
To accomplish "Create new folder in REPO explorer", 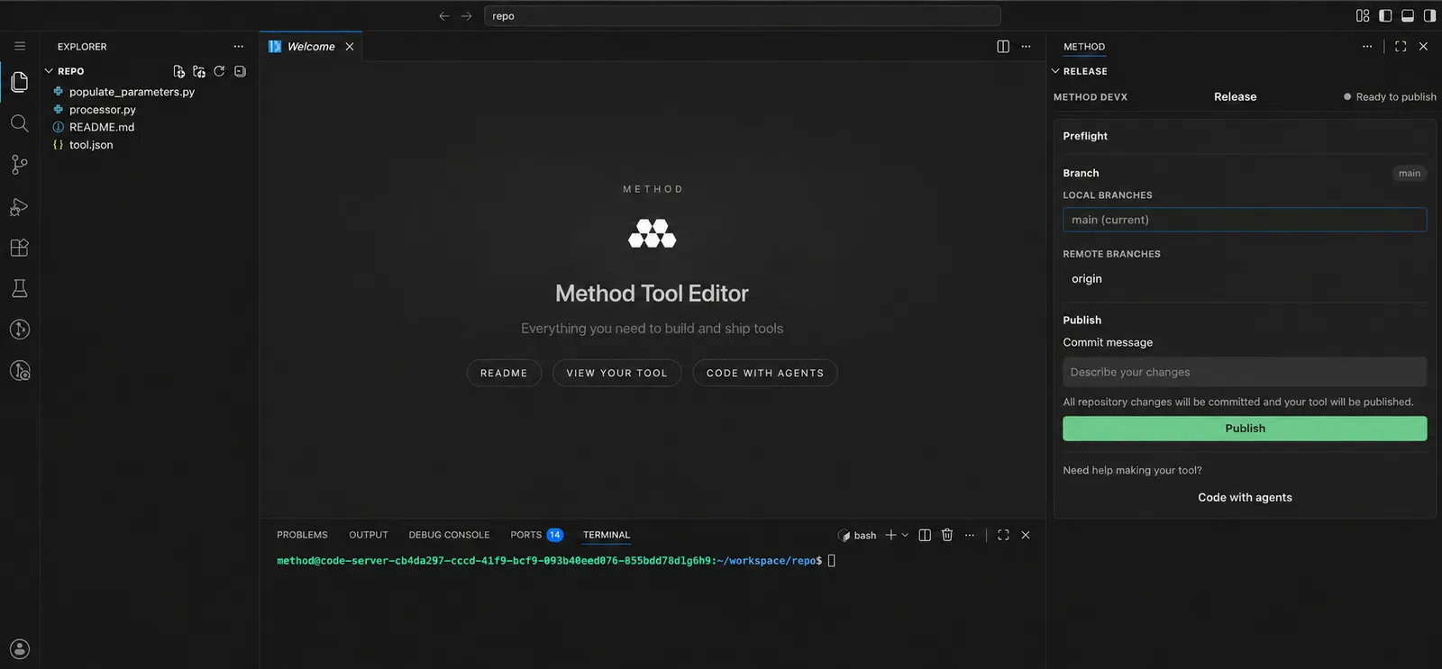I will coord(199,71).
